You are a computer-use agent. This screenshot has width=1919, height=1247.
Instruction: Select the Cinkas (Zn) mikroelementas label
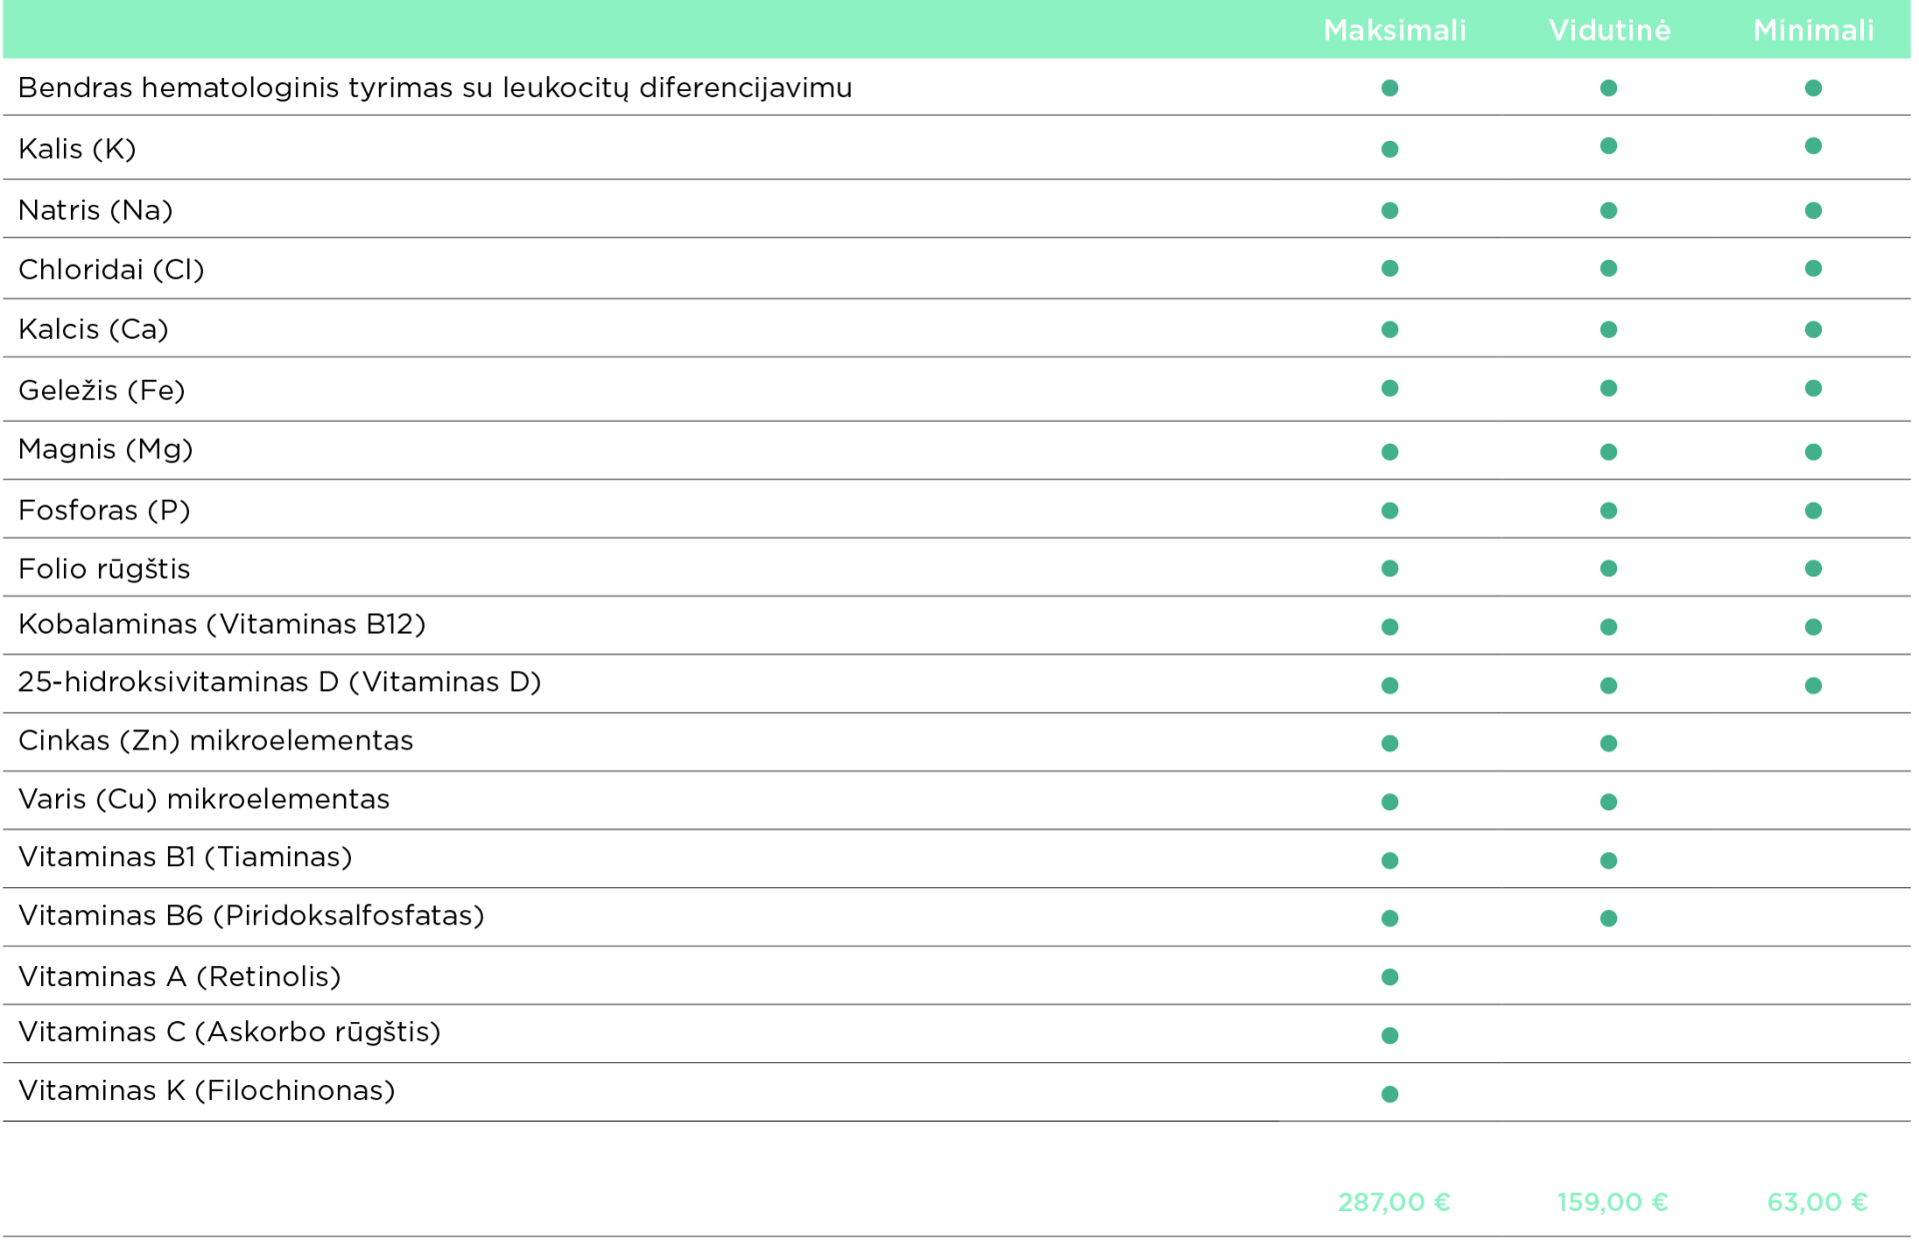click(216, 740)
